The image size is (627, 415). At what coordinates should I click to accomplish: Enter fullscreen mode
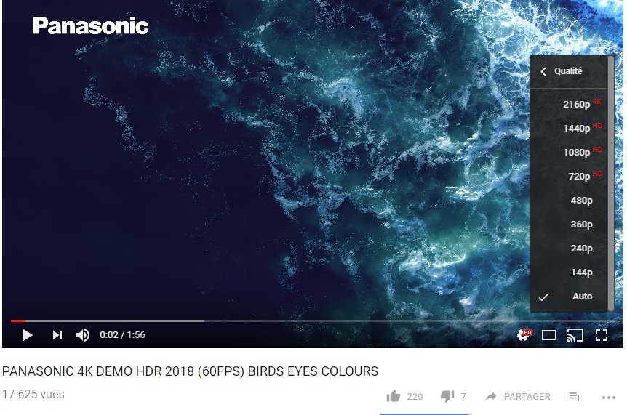pos(601,335)
